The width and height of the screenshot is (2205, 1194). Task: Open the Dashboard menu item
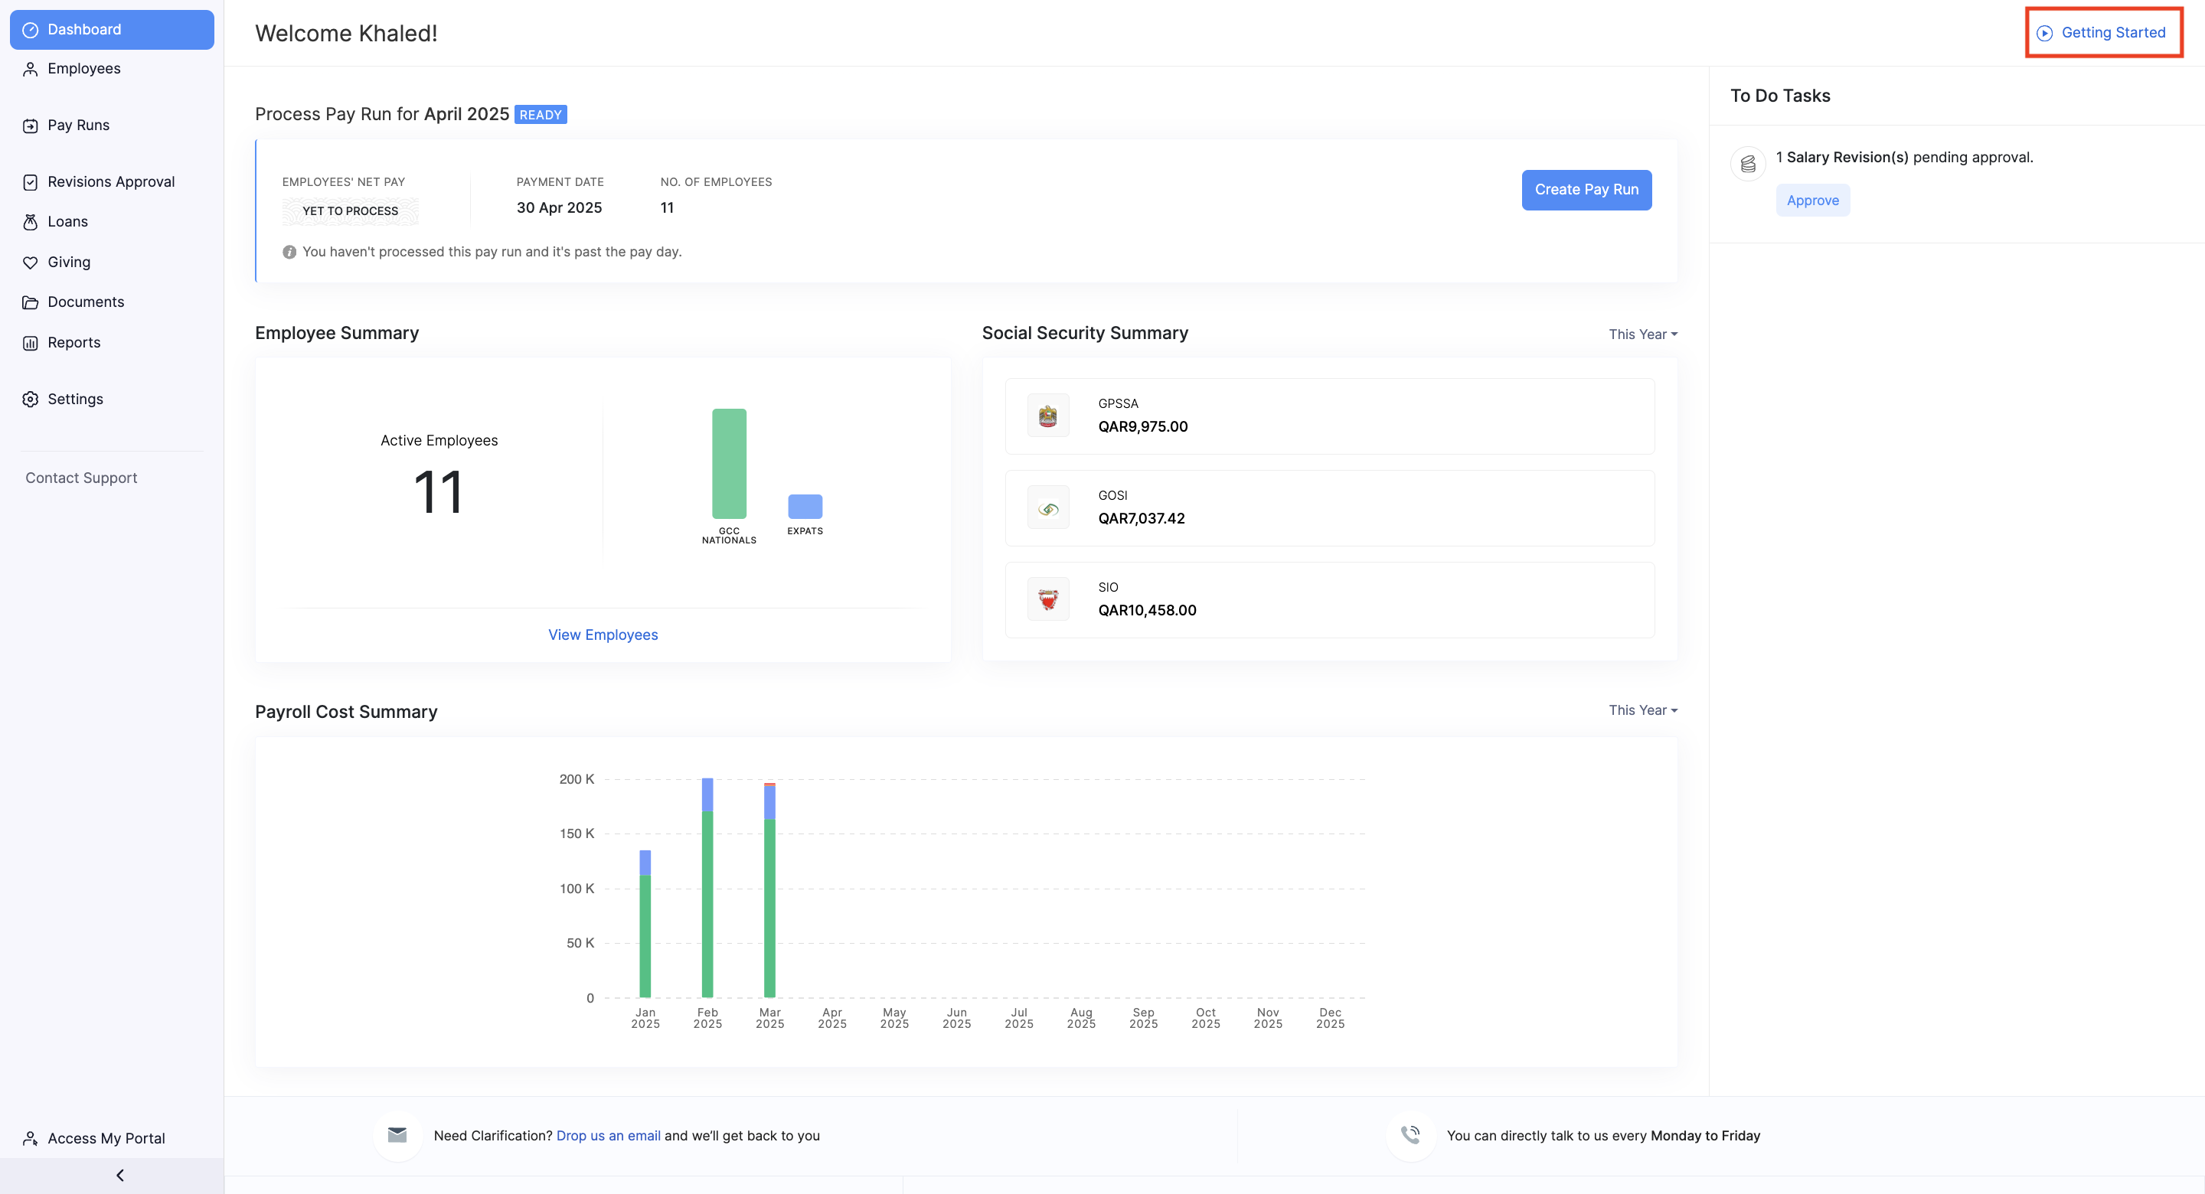(x=111, y=30)
